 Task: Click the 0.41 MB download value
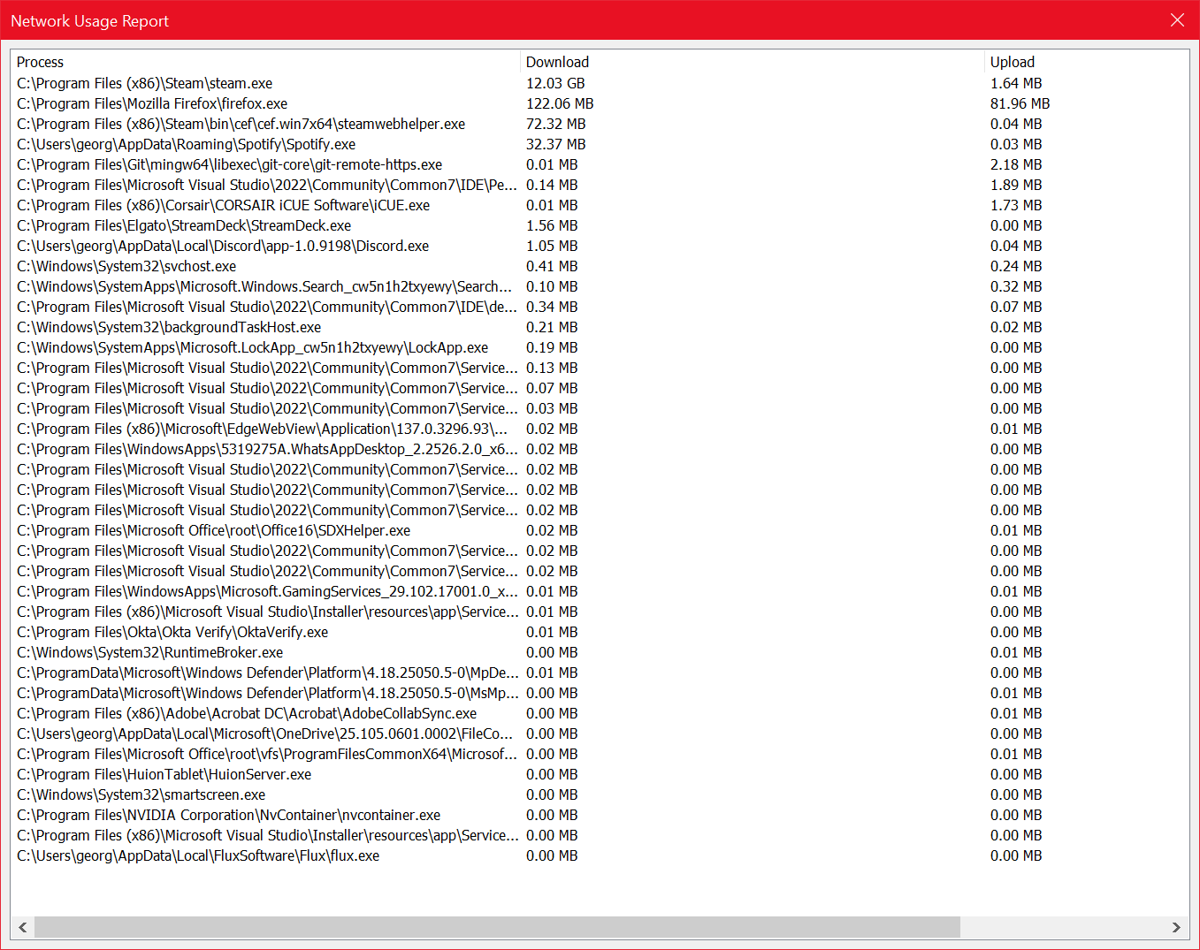(552, 266)
